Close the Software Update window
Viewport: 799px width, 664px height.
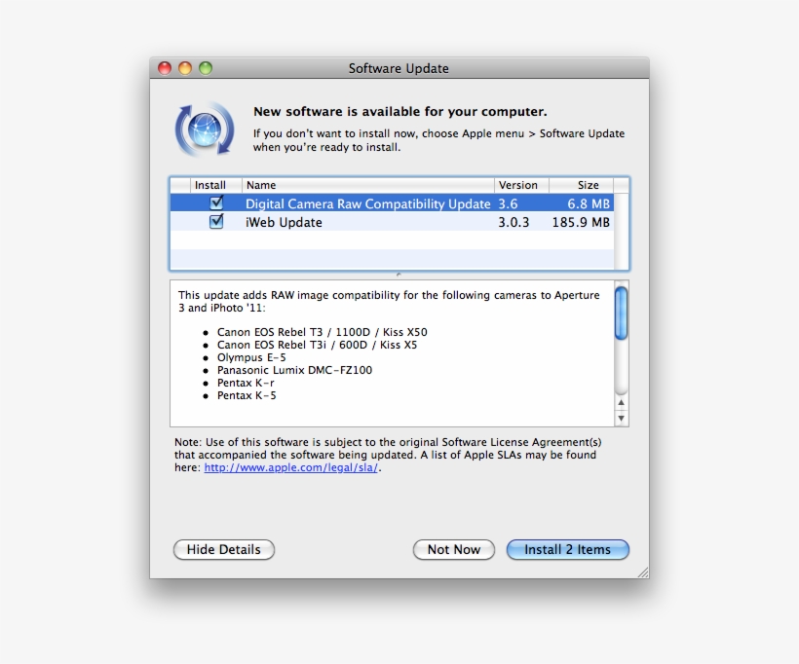point(165,68)
